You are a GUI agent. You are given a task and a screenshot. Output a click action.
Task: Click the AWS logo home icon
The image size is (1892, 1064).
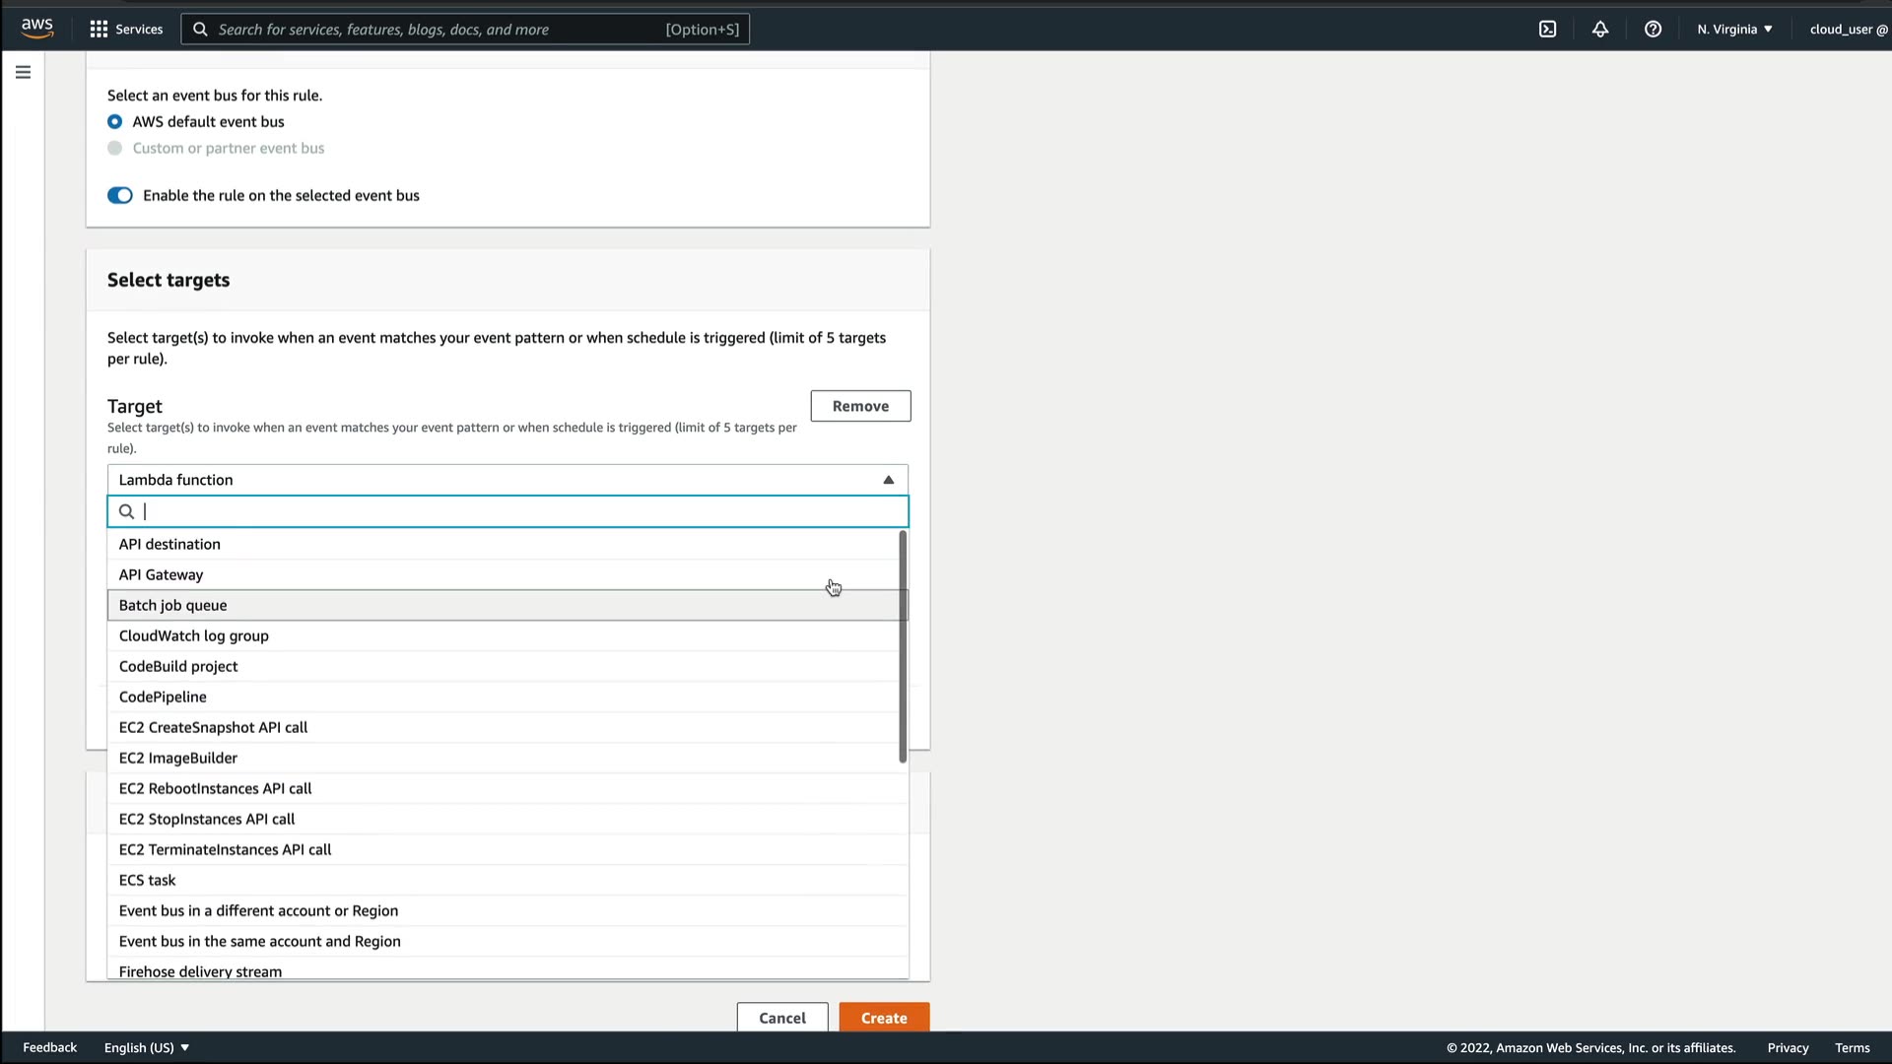pyautogui.click(x=37, y=29)
